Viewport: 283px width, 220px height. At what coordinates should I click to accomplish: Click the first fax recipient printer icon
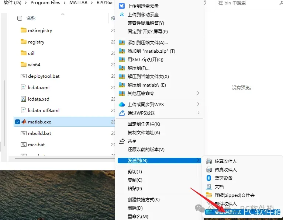[x=209, y=161]
